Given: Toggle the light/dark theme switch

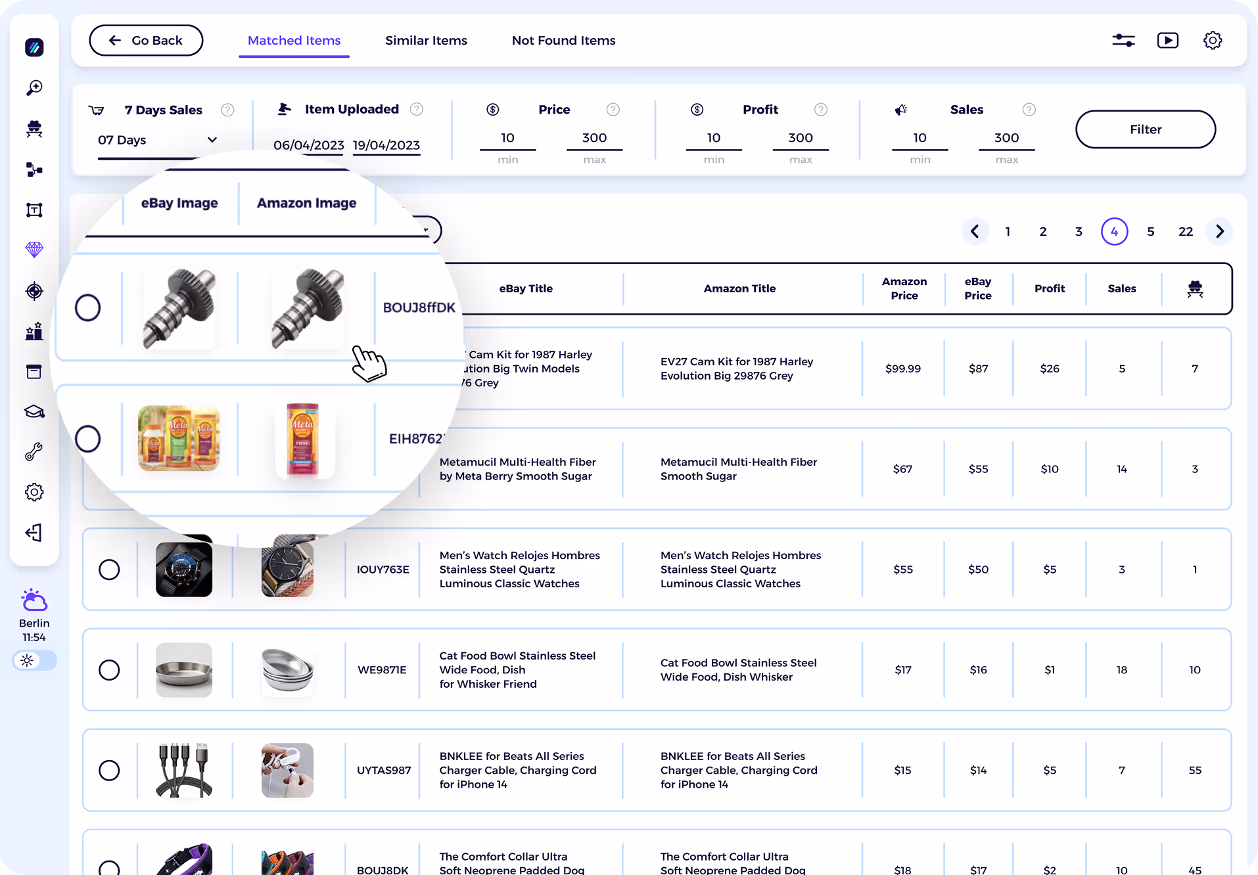Looking at the screenshot, I should tap(34, 660).
